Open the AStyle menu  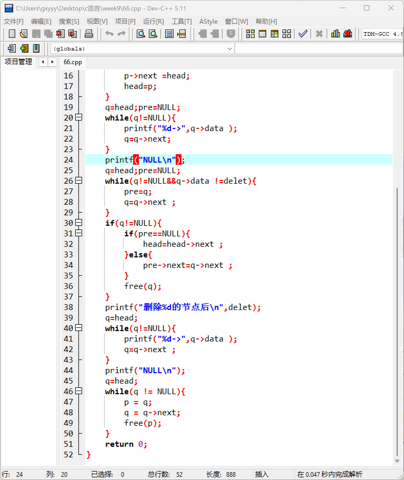pyautogui.click(x=208, y=22)
